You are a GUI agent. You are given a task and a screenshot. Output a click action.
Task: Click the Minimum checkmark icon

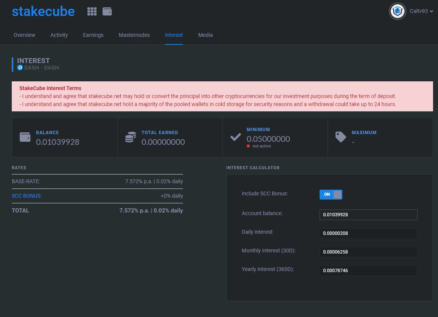[235, 137]
